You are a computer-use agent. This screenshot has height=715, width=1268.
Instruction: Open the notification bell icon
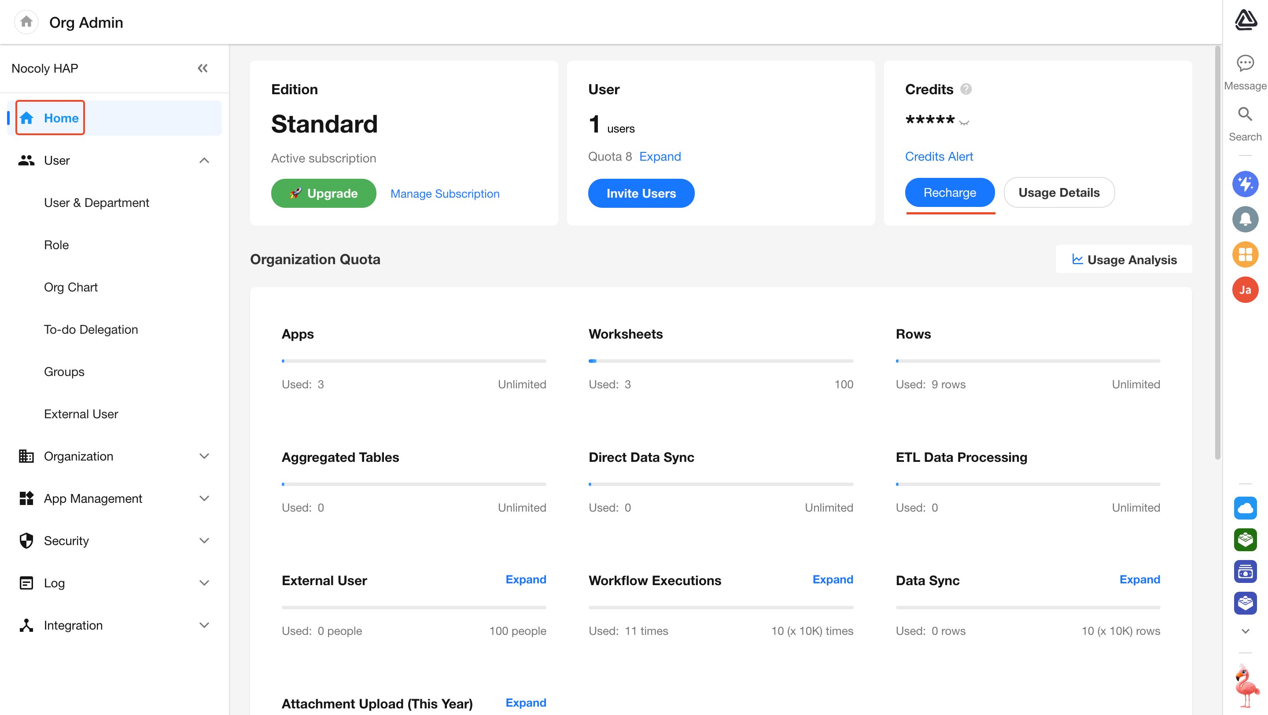click(x=1245, y=219)
